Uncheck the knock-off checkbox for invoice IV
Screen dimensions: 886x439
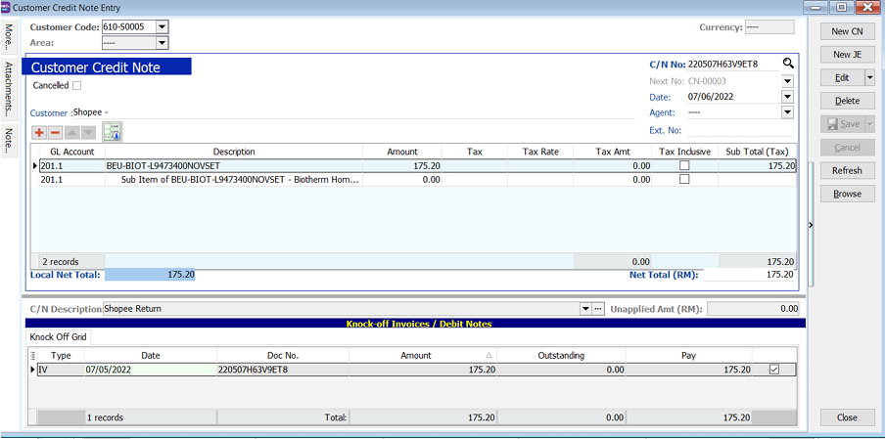[x=774, y=370]
